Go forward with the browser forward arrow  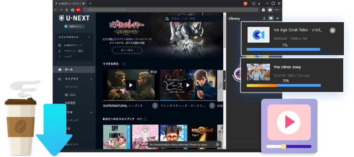pos(61,10)
